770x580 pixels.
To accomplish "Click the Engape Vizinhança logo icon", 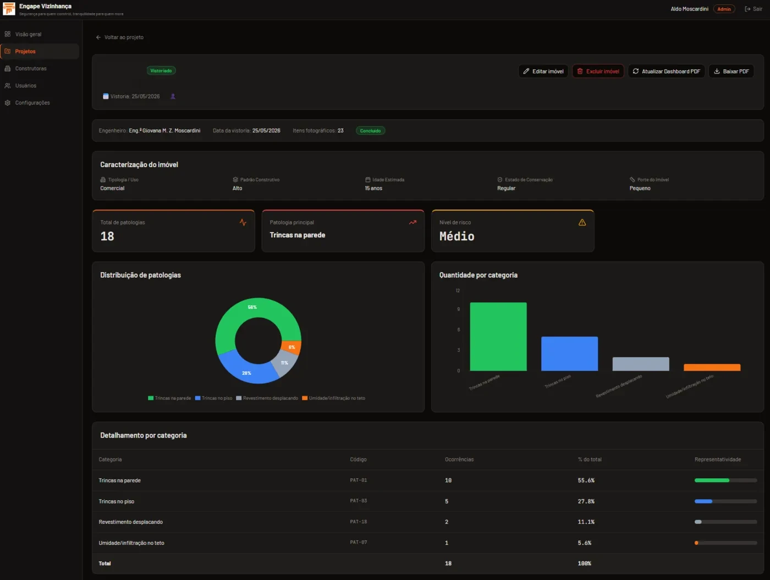I will (x=9, y=9).
